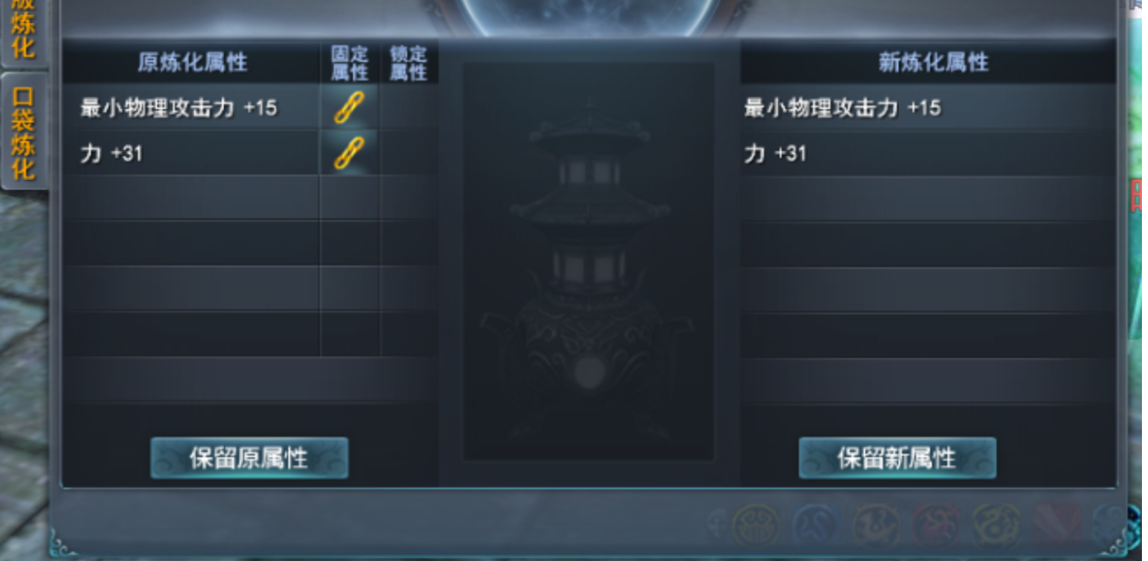Image resolution: width=1148 pixels, height=561 pixels.
Task: Select the brown dragon-like skill emblem
Action: 876,525
